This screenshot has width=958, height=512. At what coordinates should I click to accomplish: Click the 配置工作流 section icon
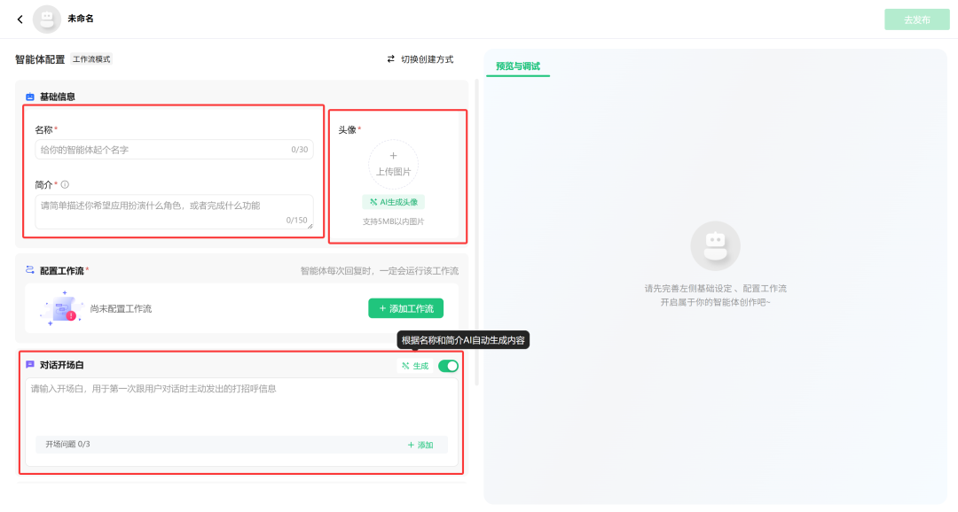pos(30,270)
